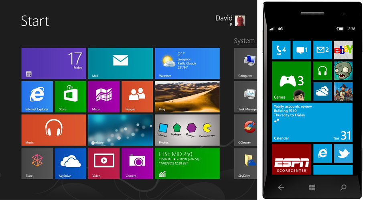The height and width of the screenshot is (200, 365).
Task: Open phone Internet Explorer tile
Action: [322, 154]
